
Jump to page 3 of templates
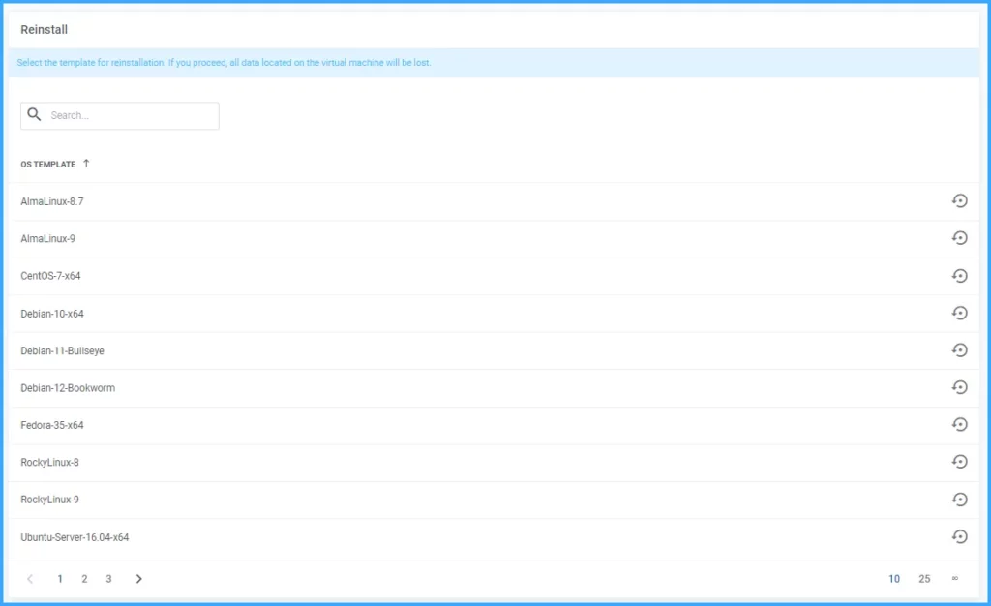[108, 579]
